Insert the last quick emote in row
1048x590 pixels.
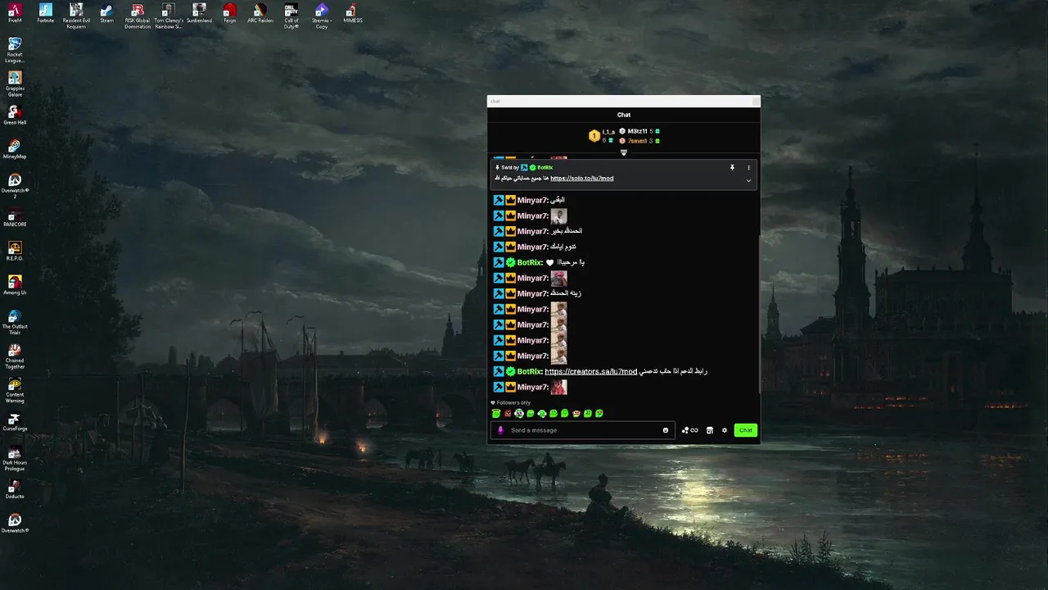coord(599,414)
